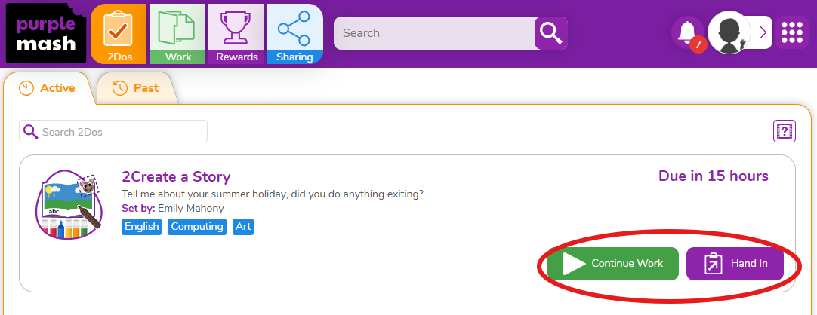Click the user avatar profile picture
This screenshot has width=817, height=315.
(729, 32)
